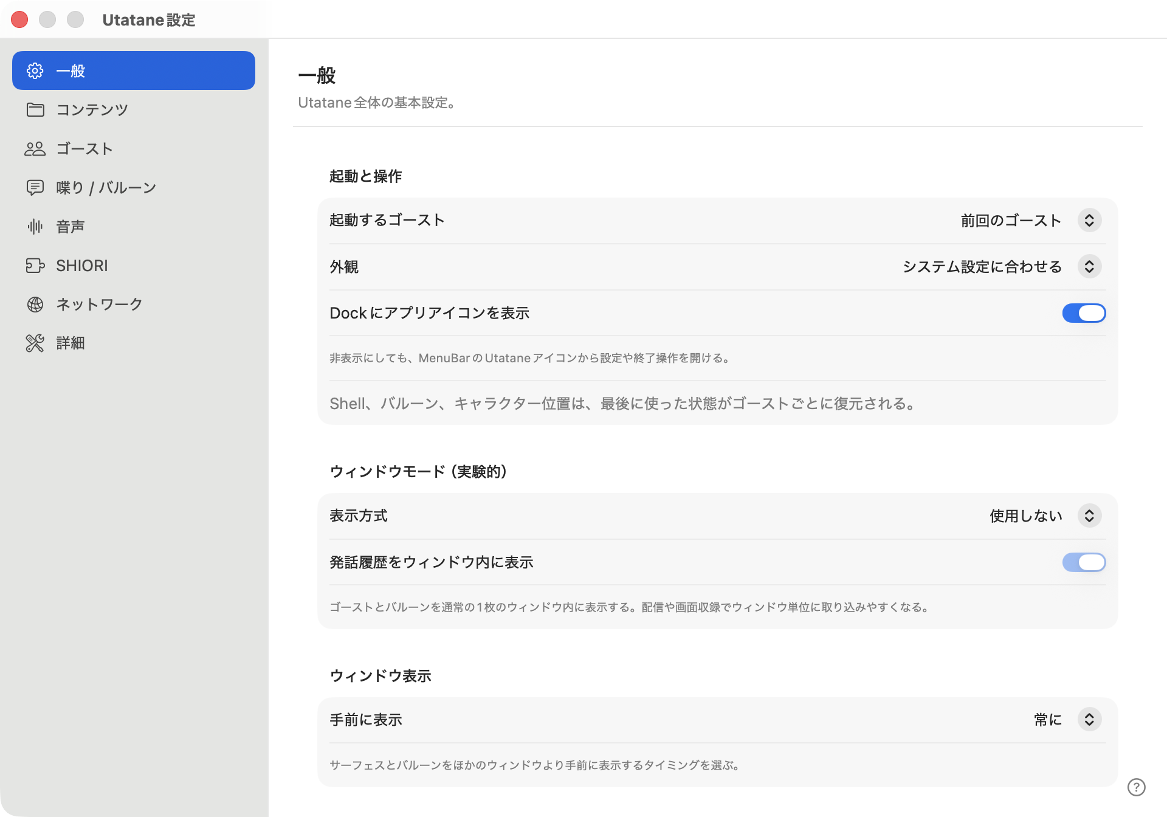Screen dimensions: 1167x817
Task: Click the 前回のゴースト value
Action: pos(1011,220)
